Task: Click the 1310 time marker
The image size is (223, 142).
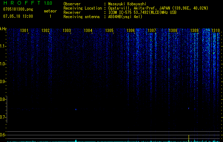Action: 216,30
